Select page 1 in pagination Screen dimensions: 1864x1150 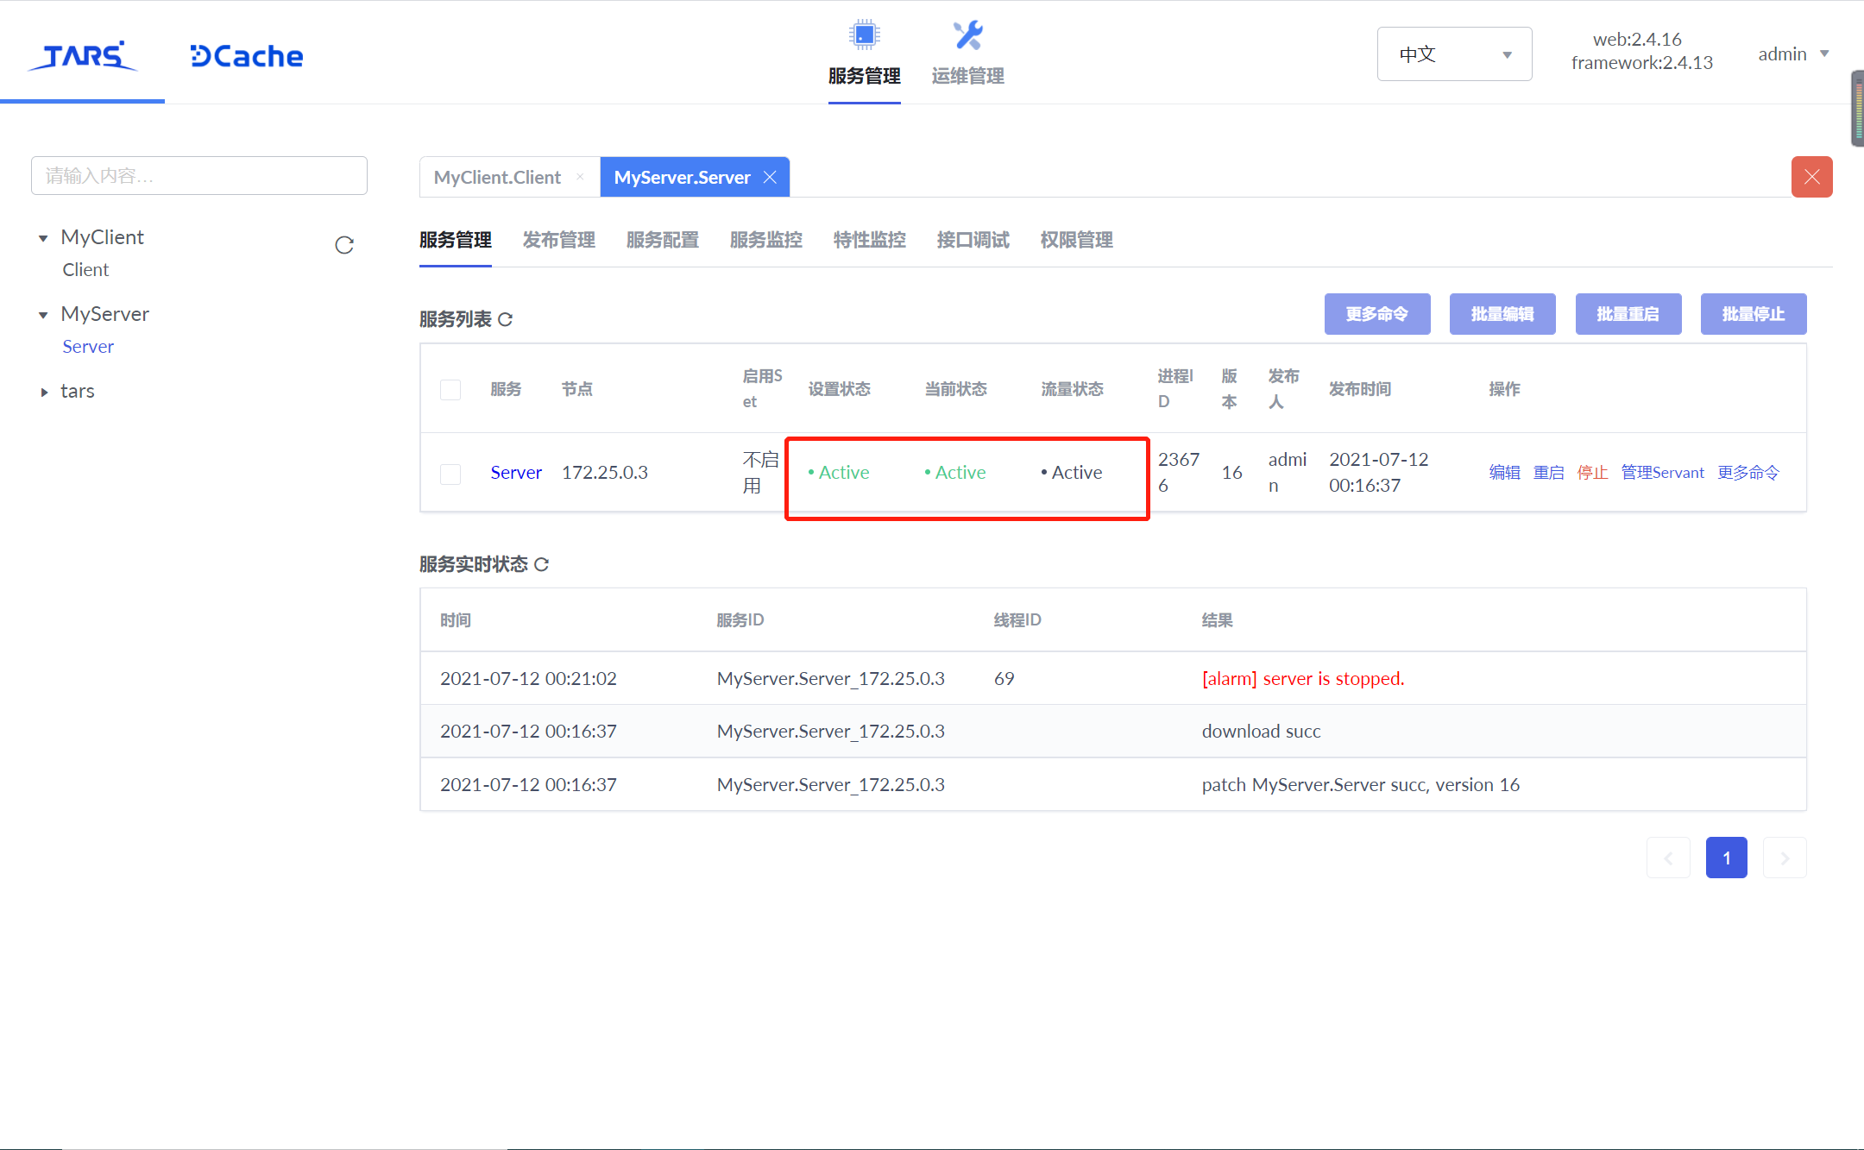click(x=1726, y=857)
